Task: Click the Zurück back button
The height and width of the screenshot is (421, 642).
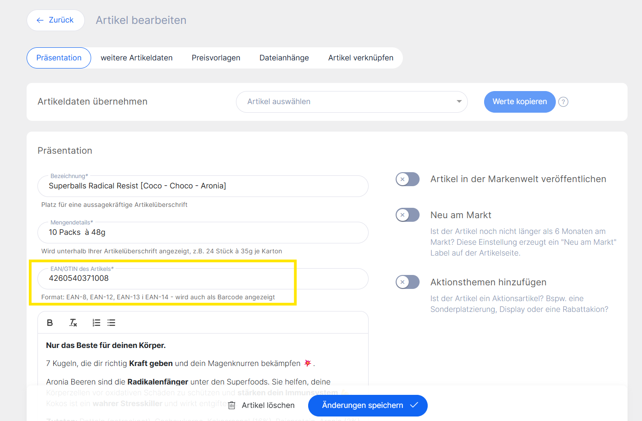Action: coord(55,20)
